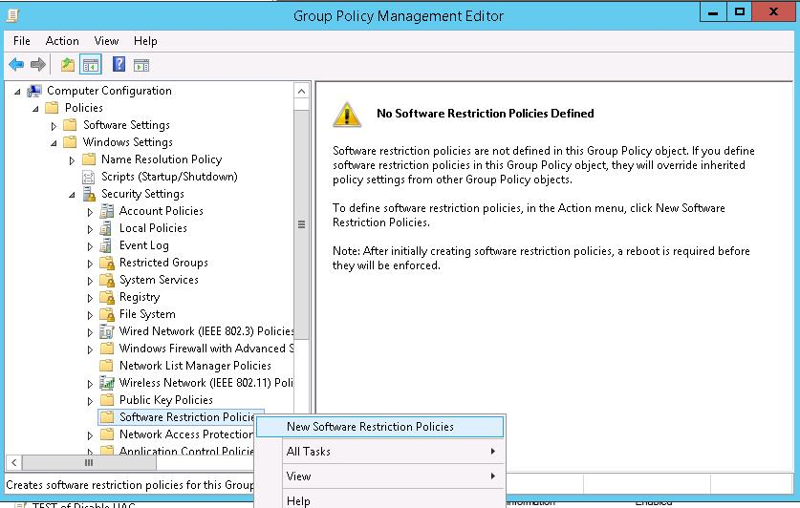
Task: Minimize the Group Policy Management Editor window
Action: pos(713,12)
